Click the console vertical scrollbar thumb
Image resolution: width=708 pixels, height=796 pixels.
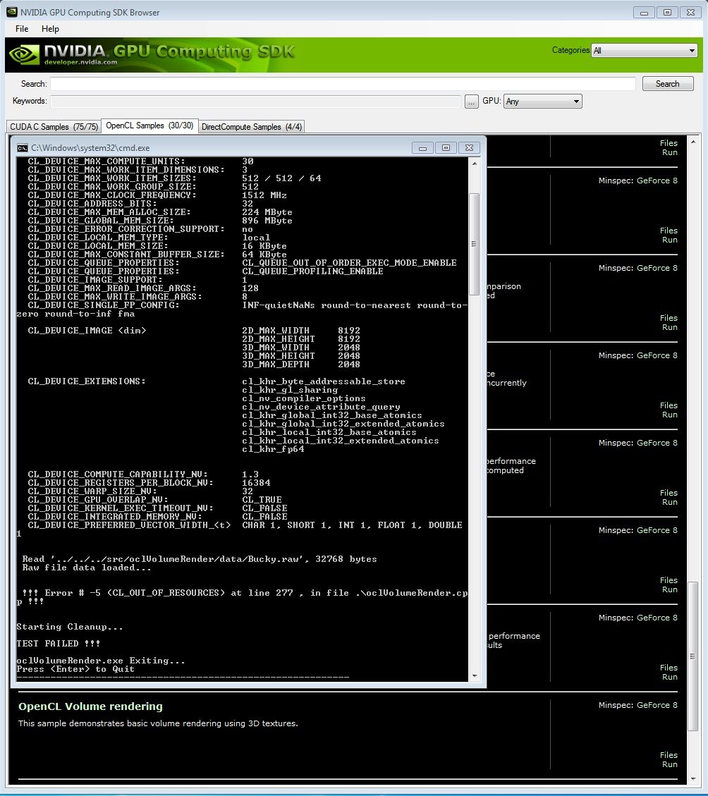(475, 244)
